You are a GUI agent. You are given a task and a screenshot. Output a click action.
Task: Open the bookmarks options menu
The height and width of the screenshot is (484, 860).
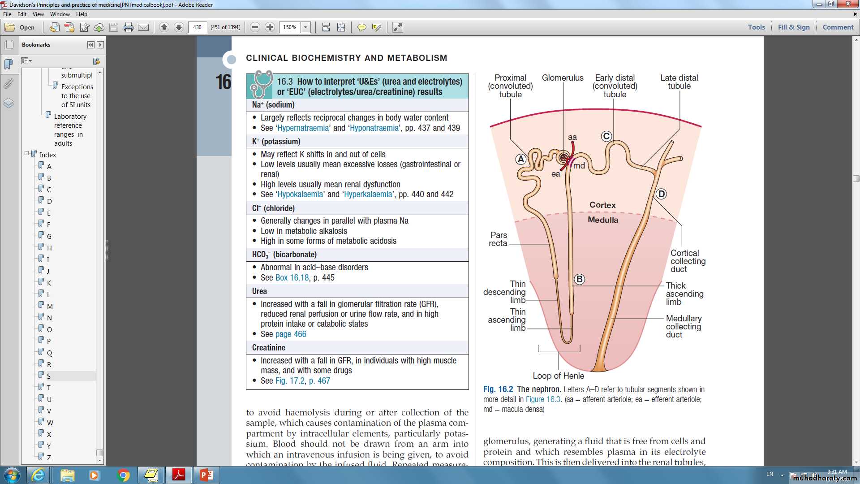(x=26, y=61)
